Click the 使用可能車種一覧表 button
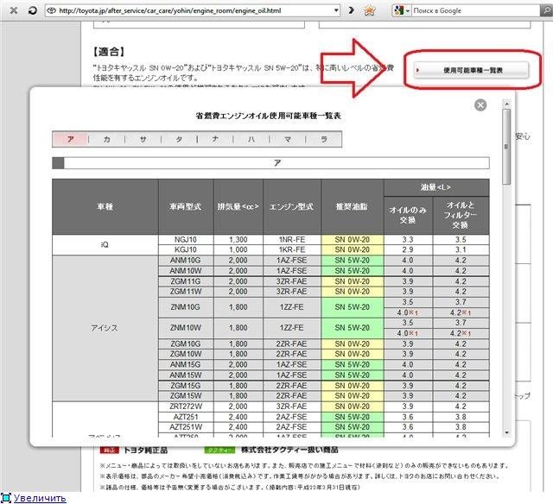 471,70
